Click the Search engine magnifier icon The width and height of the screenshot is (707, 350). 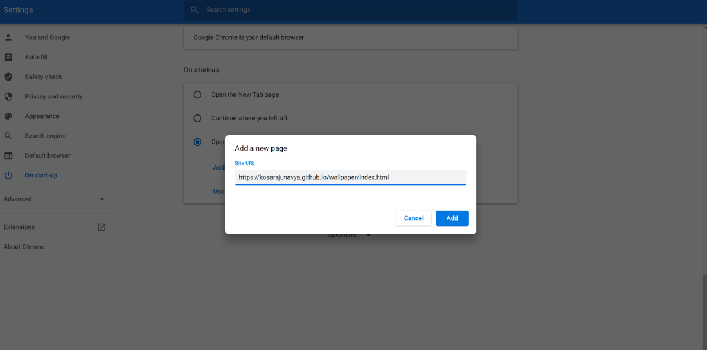(8, 135)
